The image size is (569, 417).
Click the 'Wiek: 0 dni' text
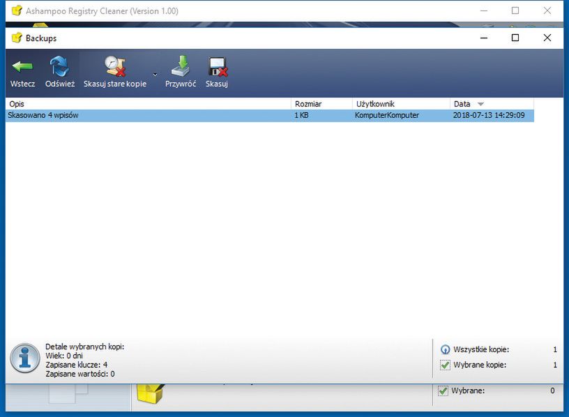coord(64,356)
